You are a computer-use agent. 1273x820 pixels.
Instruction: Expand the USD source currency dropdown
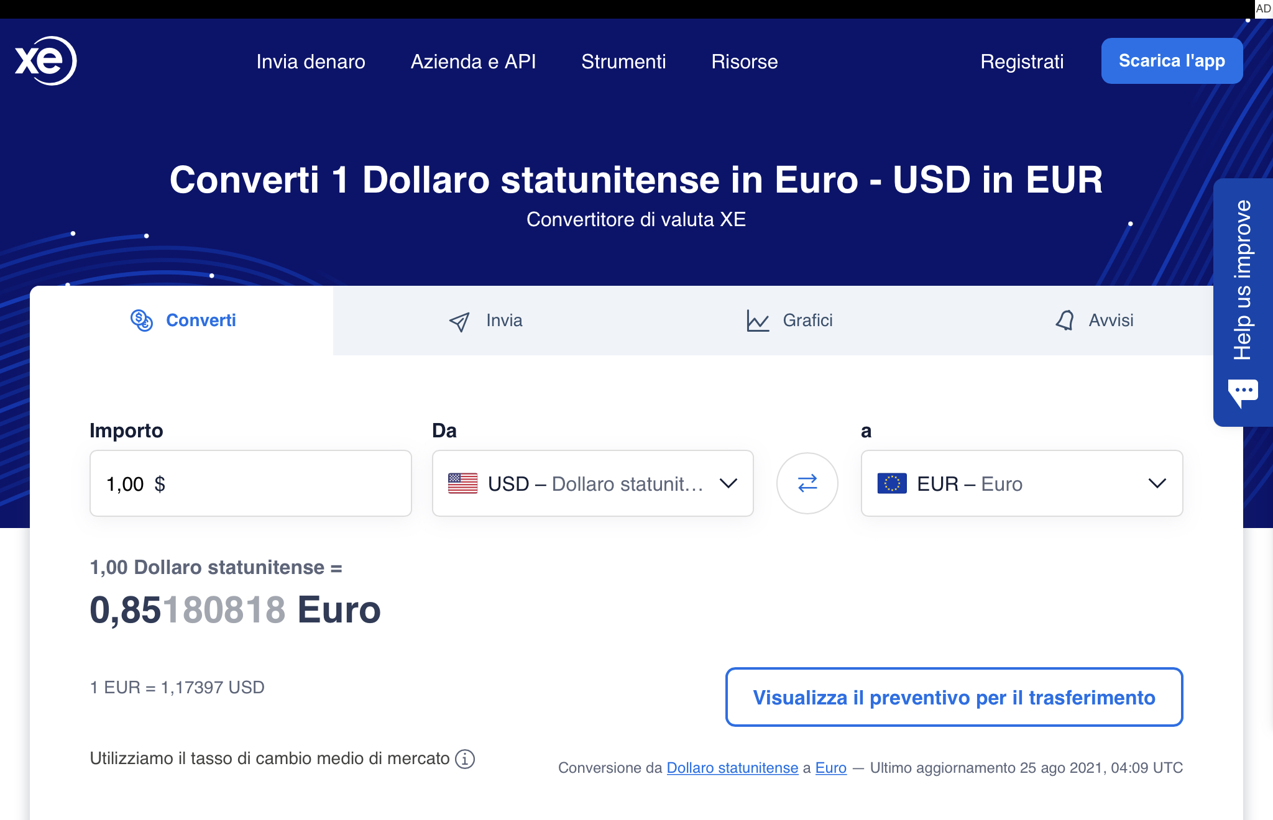click(x=728, y=483)
